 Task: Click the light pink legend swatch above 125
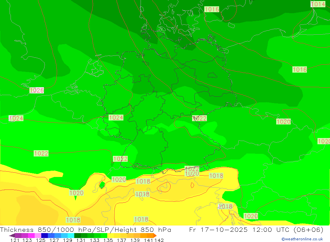pos(37,235)
